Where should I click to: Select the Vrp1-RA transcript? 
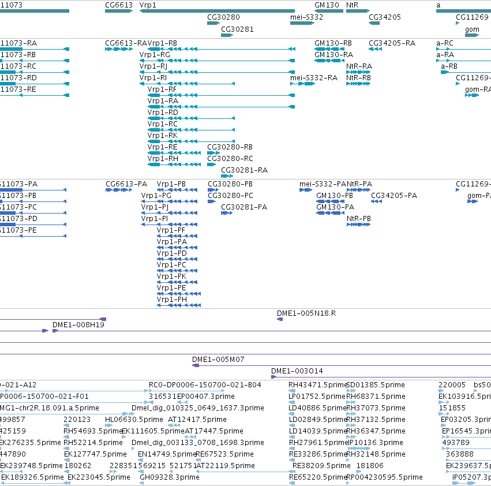221,107
